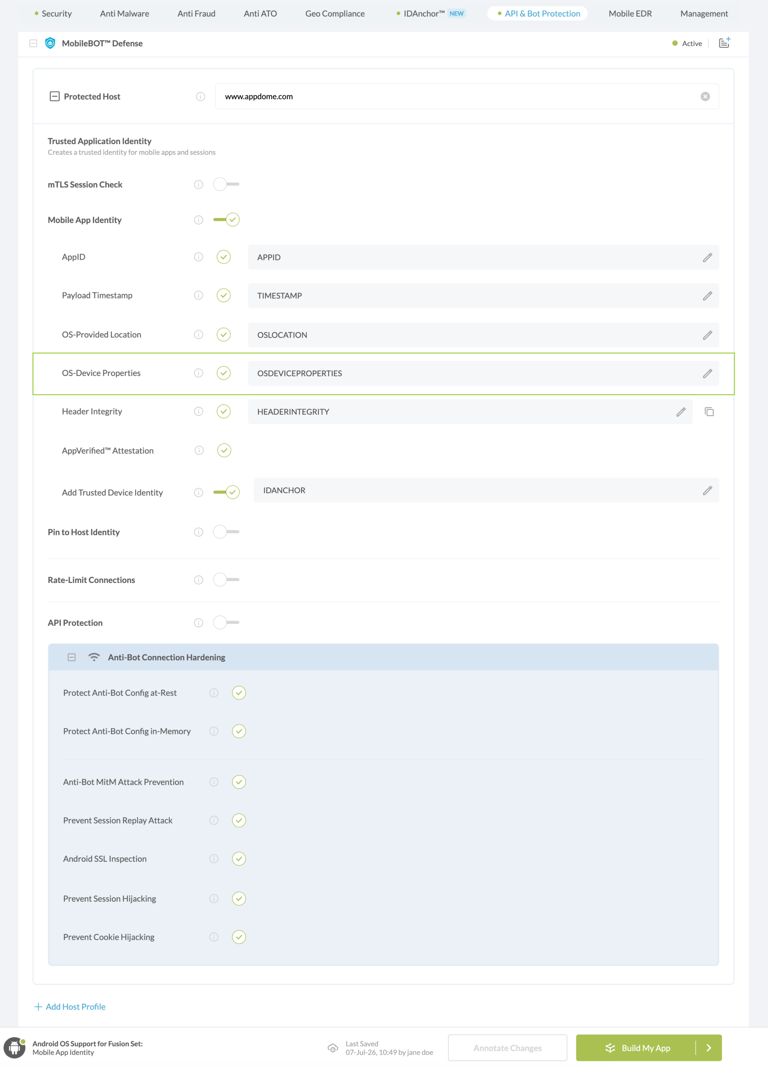Show info for OS-Device Properties
This screenshot has width=768, height=1067.
[x=198, y=373]
